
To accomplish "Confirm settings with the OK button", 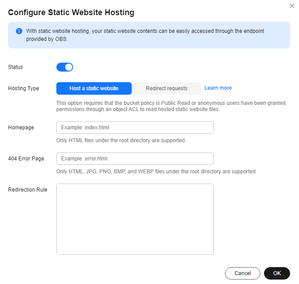I will click(x=277, y=273).
